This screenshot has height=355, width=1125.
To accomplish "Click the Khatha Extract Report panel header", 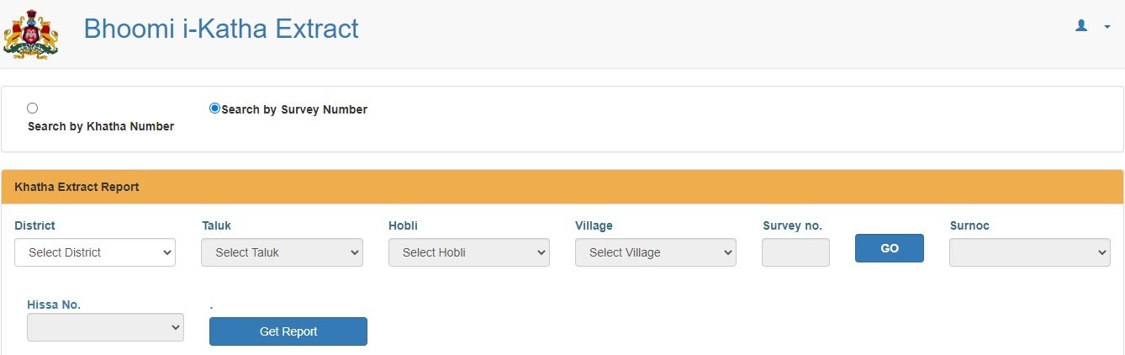I will [562, 187].
